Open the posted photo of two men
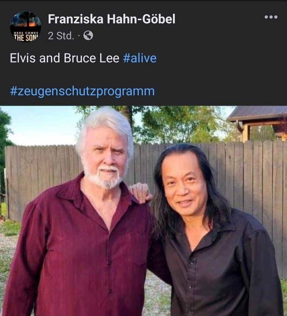The height and width of the screenshot is (316, 287). pyautogui.click(x=143, y=211)
